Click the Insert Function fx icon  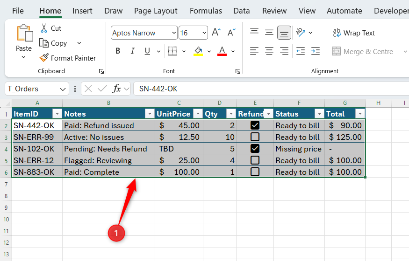(x=116, y=89)
